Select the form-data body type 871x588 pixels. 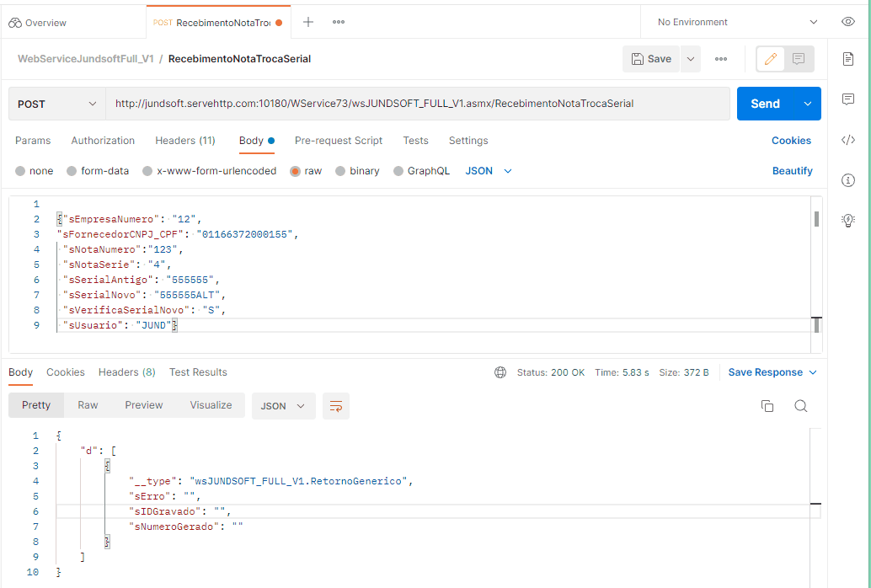point(72,171)
